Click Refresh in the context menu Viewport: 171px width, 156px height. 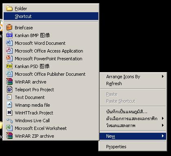click(x=133, y=83)
